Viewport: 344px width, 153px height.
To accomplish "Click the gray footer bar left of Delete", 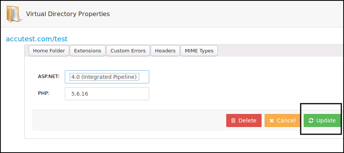I will coord(127,120).
